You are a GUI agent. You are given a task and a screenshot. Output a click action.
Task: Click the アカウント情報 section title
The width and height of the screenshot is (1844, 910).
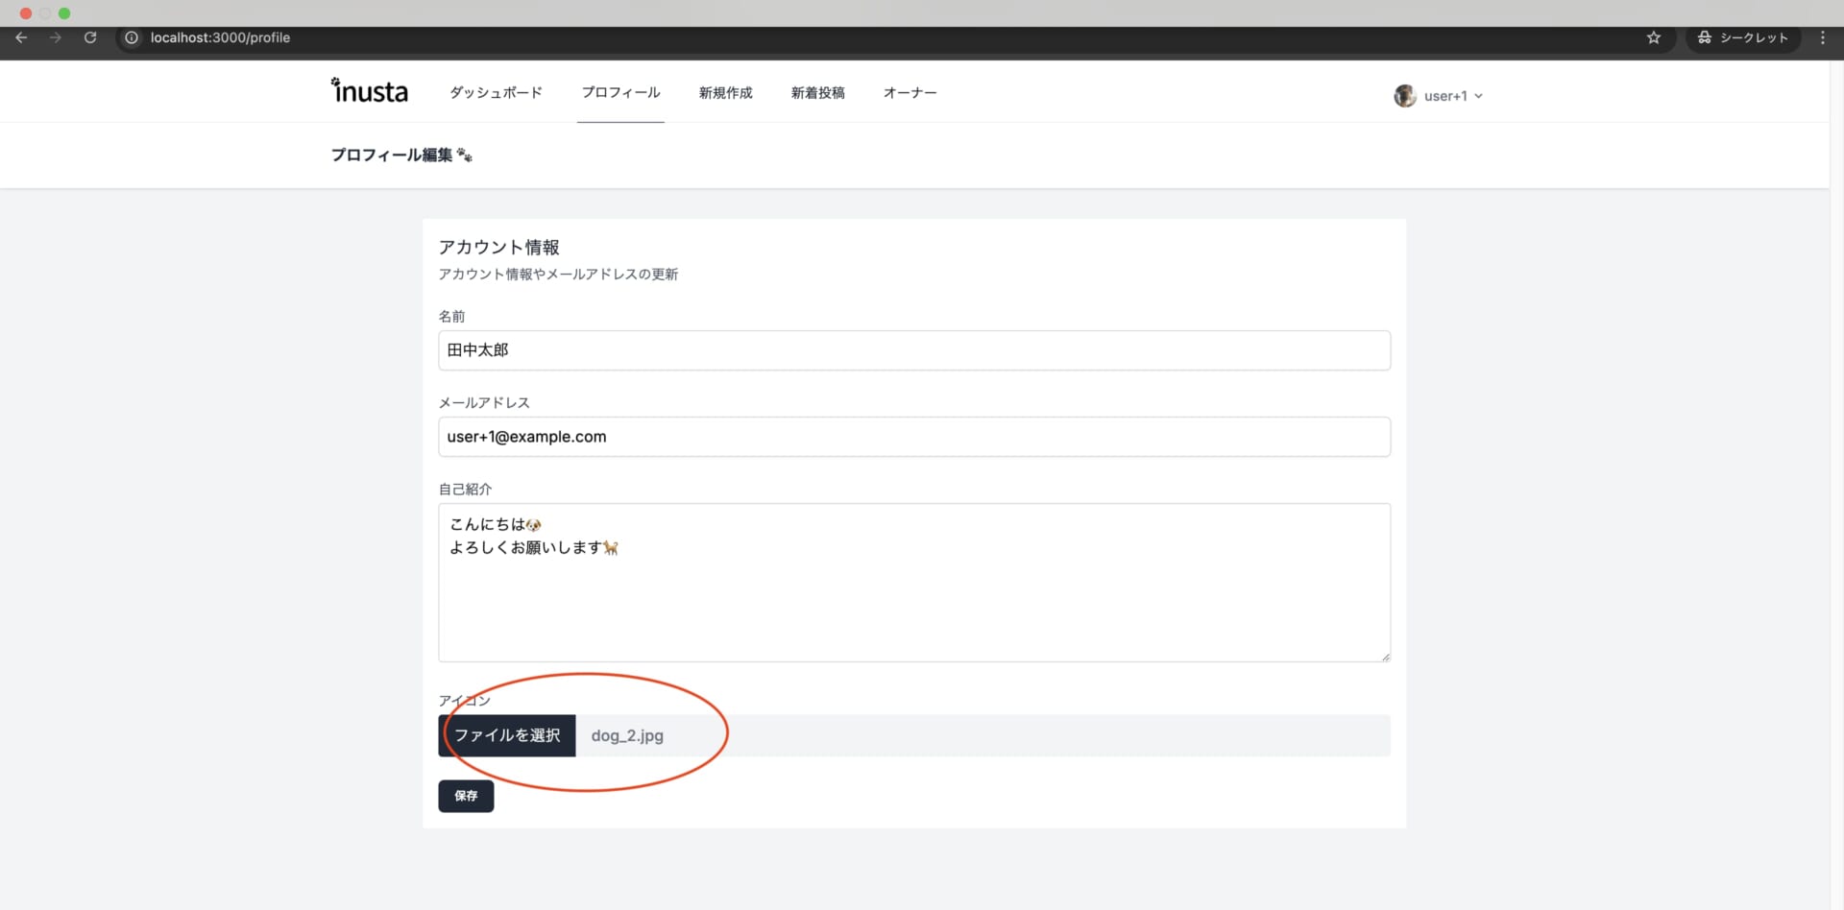tap(498, 247)
